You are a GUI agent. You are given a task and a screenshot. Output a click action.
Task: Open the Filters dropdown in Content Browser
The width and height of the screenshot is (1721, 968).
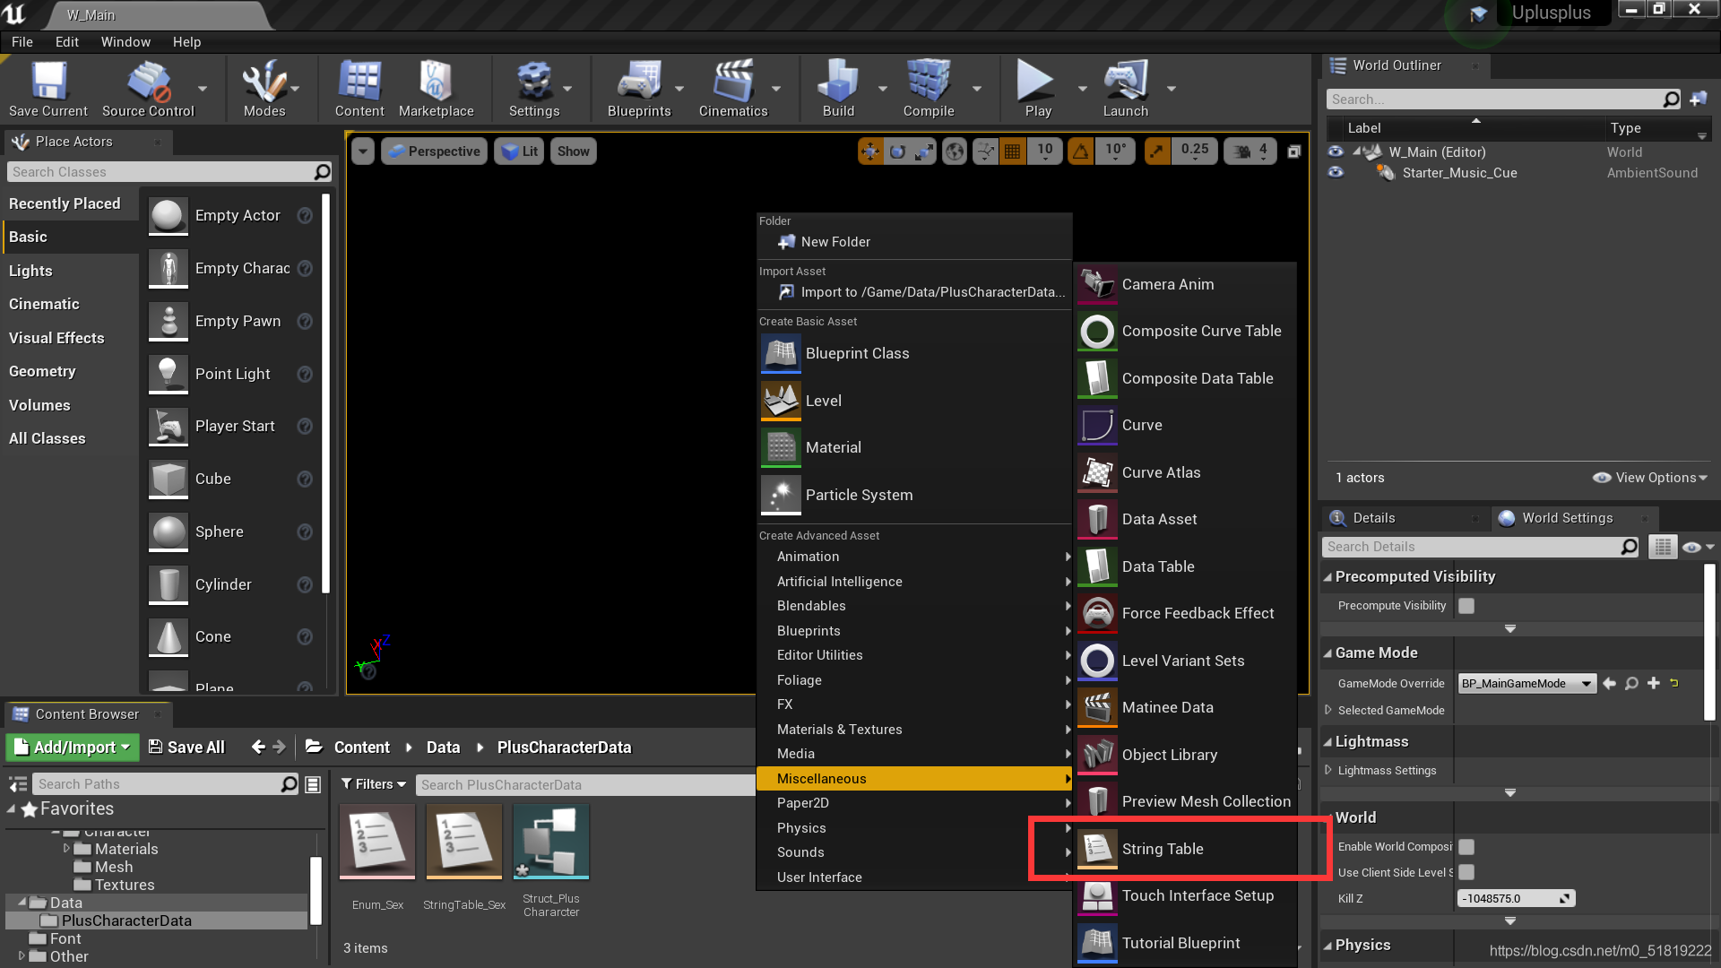[374, 784]
